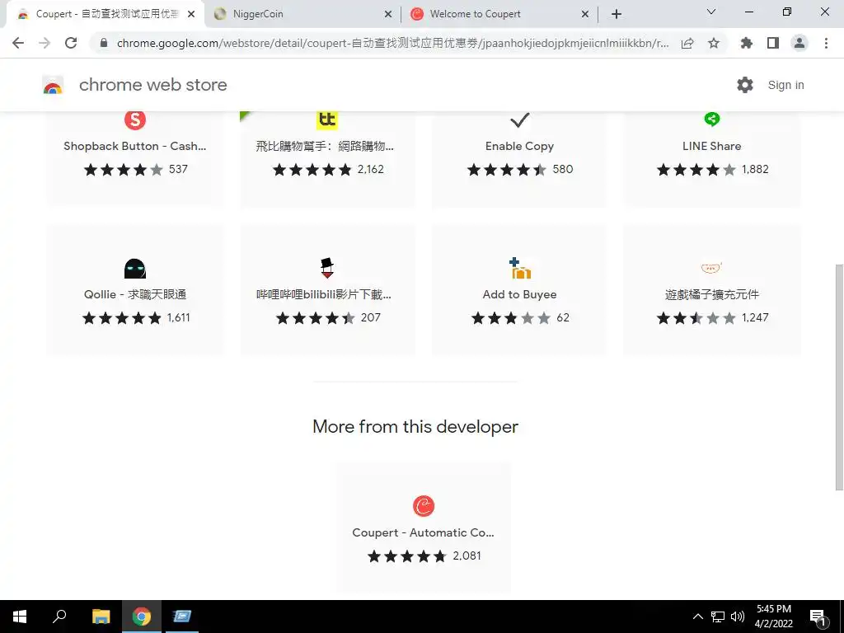
Task: Switch to the second browser tab
Action: pyautogui.click(x=302, y=14)
